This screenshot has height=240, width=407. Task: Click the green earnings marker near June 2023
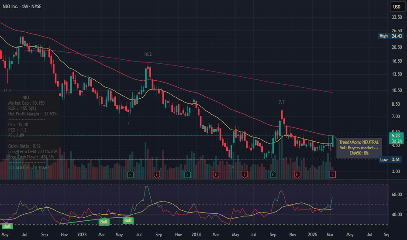tap(131, 175)
